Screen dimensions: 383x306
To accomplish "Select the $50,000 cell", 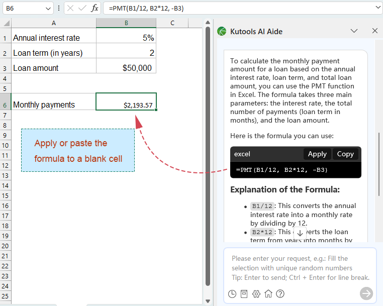I will pos(126,66).
